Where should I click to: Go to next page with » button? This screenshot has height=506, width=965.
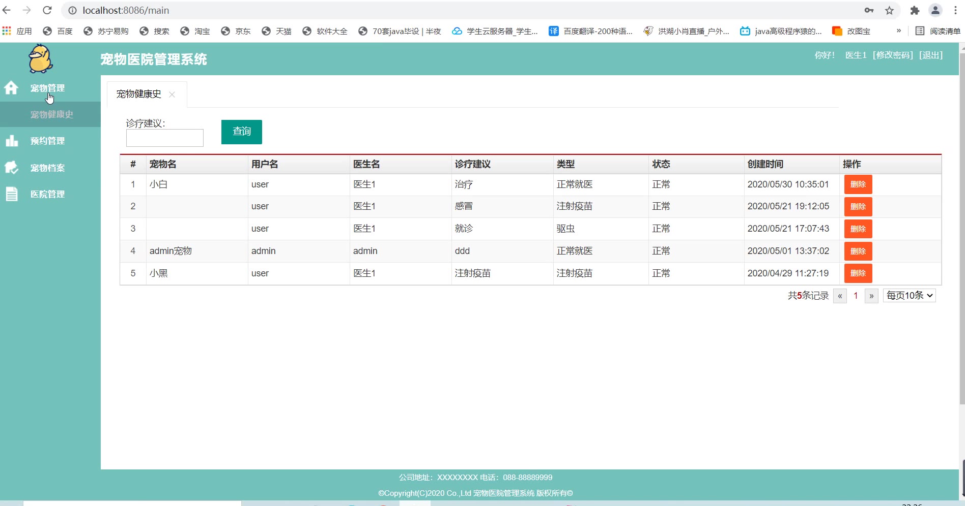[871, 296]
